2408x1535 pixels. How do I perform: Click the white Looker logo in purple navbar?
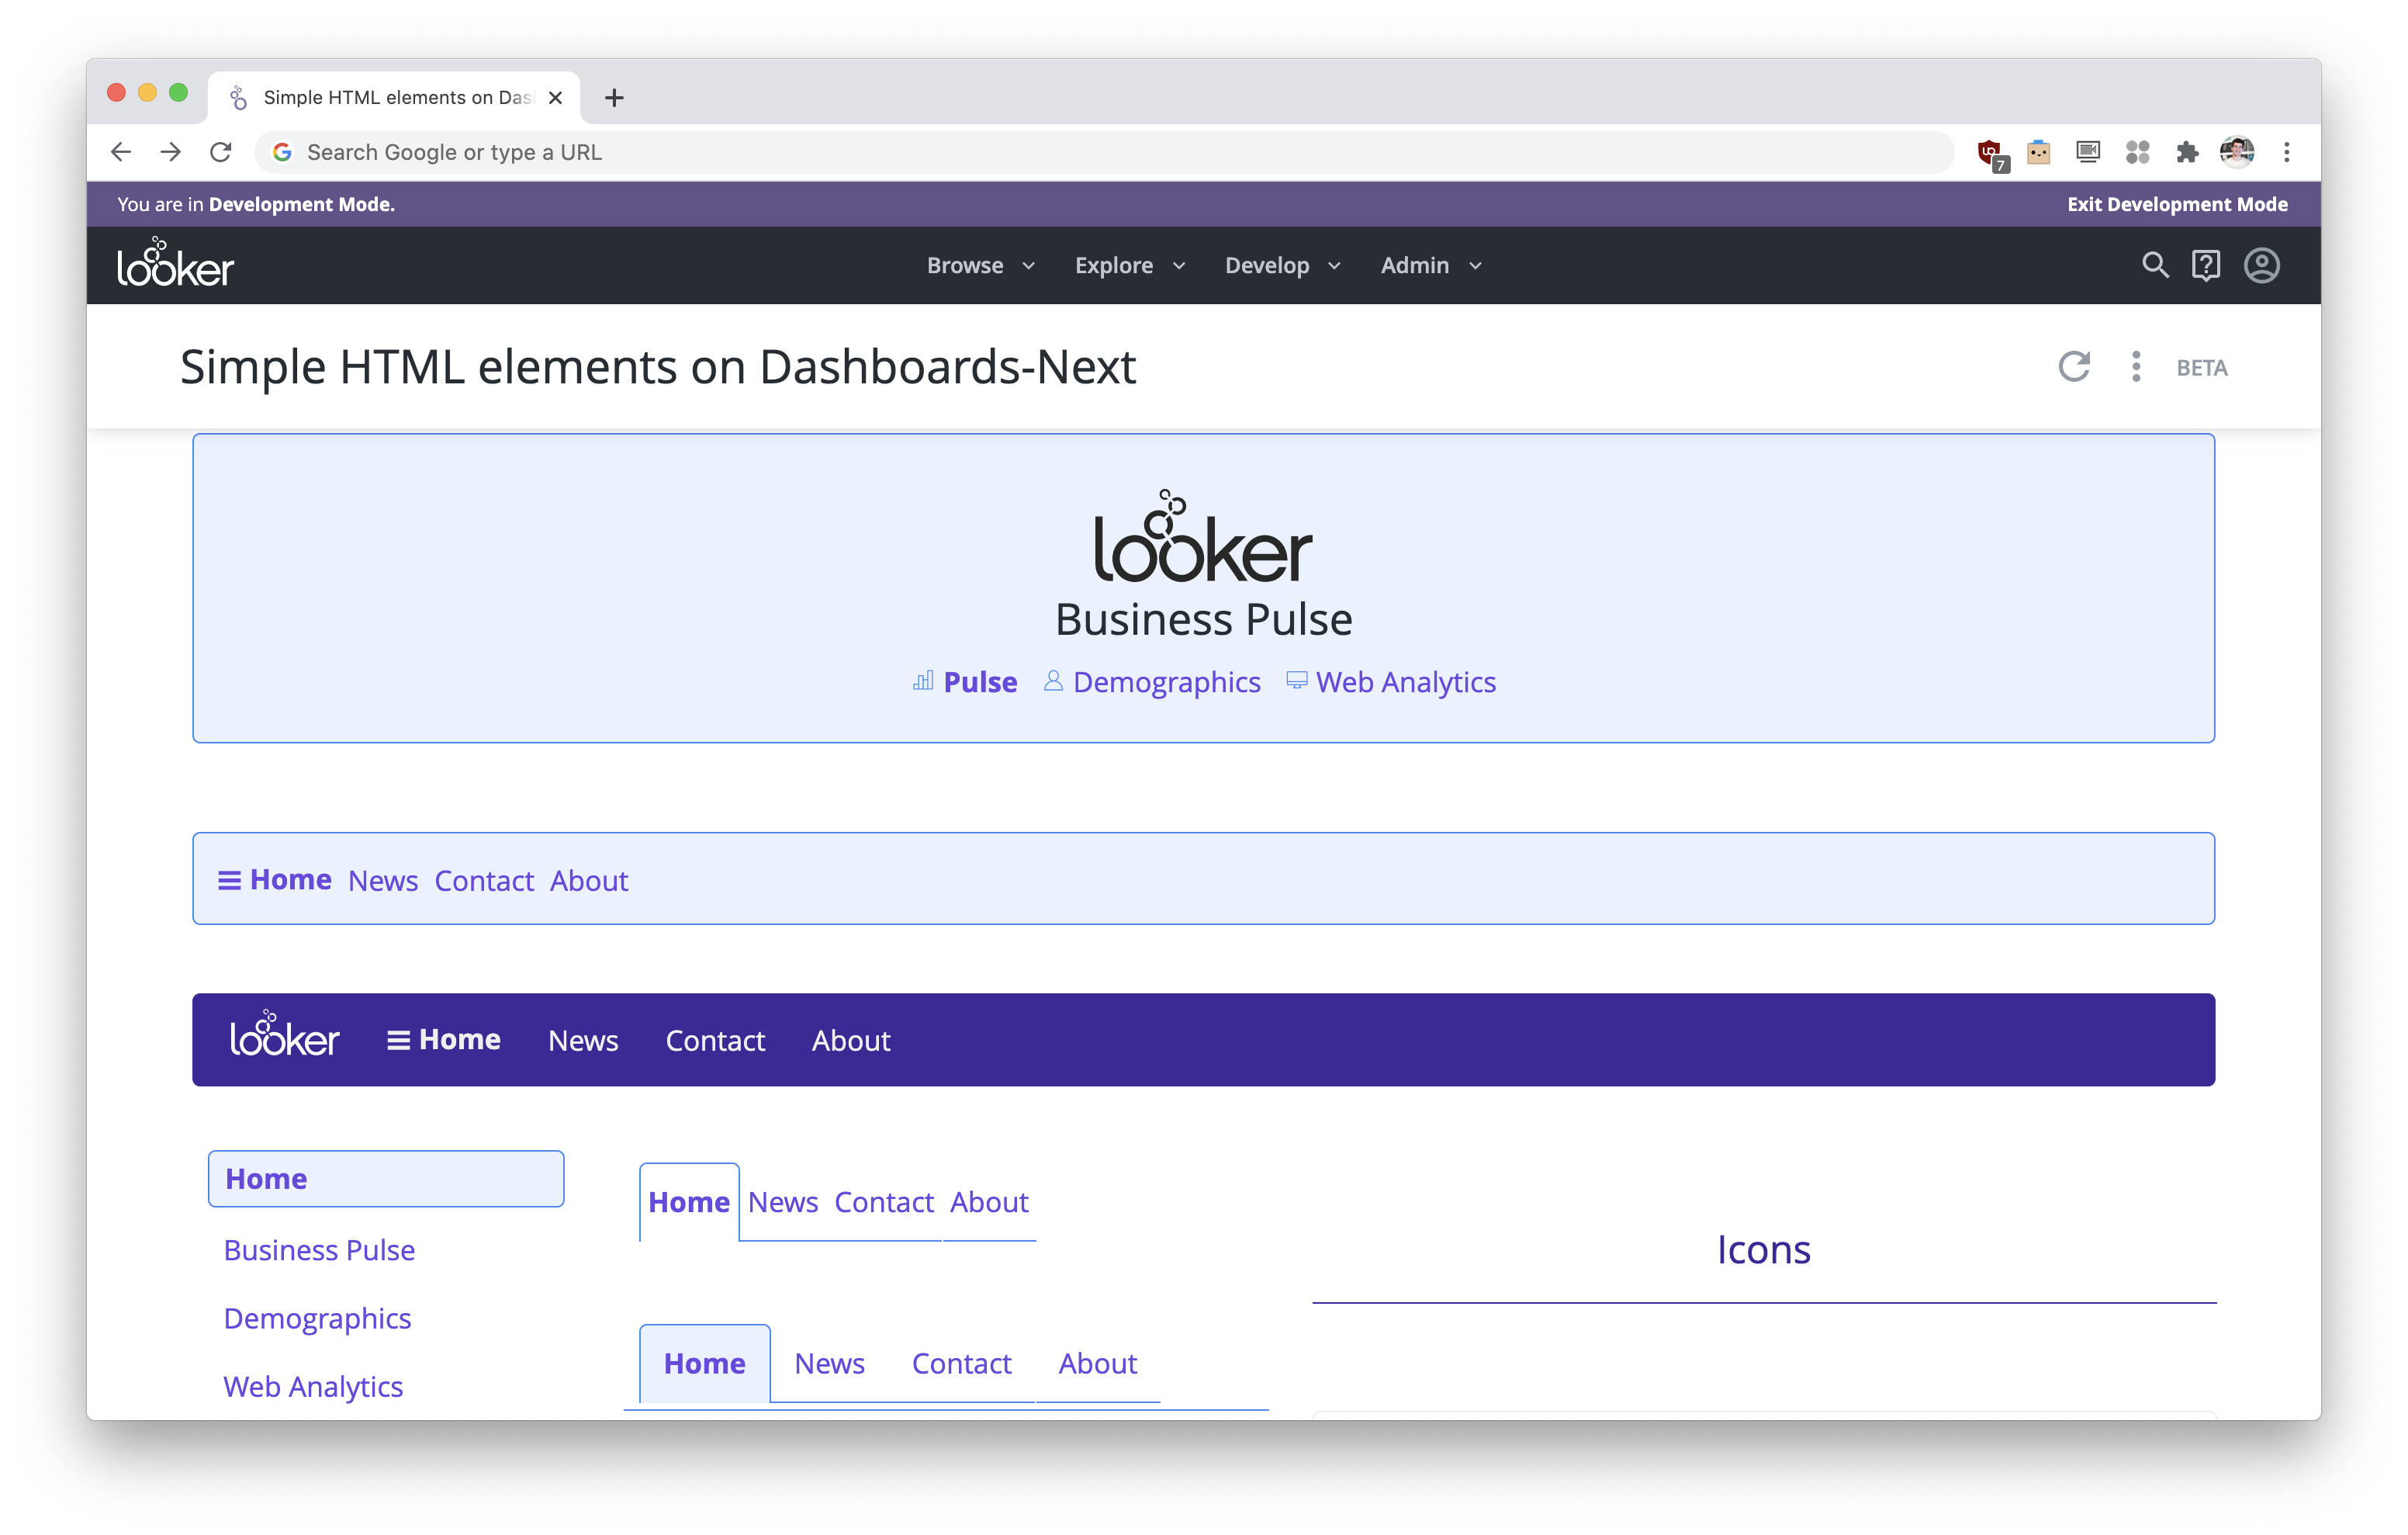pyautogui.click(x=285, y=1036)
